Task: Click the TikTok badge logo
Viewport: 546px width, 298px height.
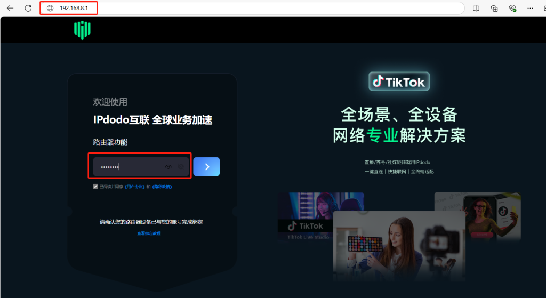Action: tap(399, 82)
